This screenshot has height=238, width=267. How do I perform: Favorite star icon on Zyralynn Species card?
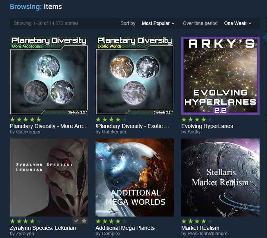pos(84,221)
